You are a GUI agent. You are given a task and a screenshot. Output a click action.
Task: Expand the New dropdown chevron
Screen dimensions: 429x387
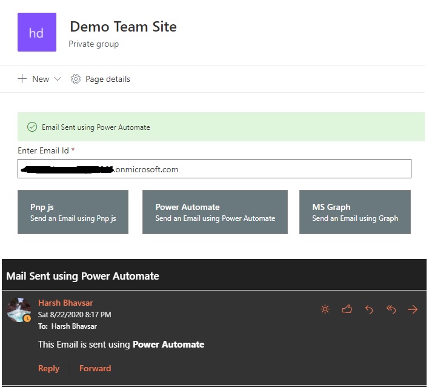click(x=58, y=79)
